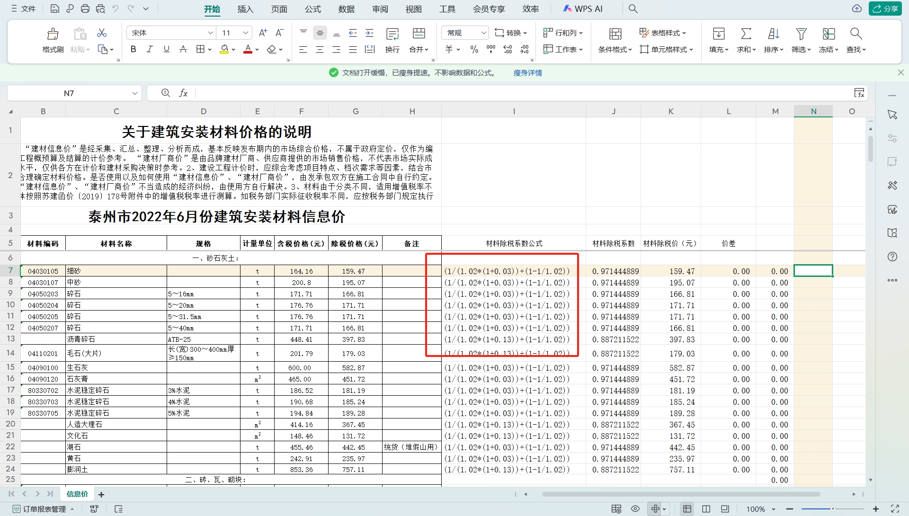Toggle Bold formatting

coord(134,49)
